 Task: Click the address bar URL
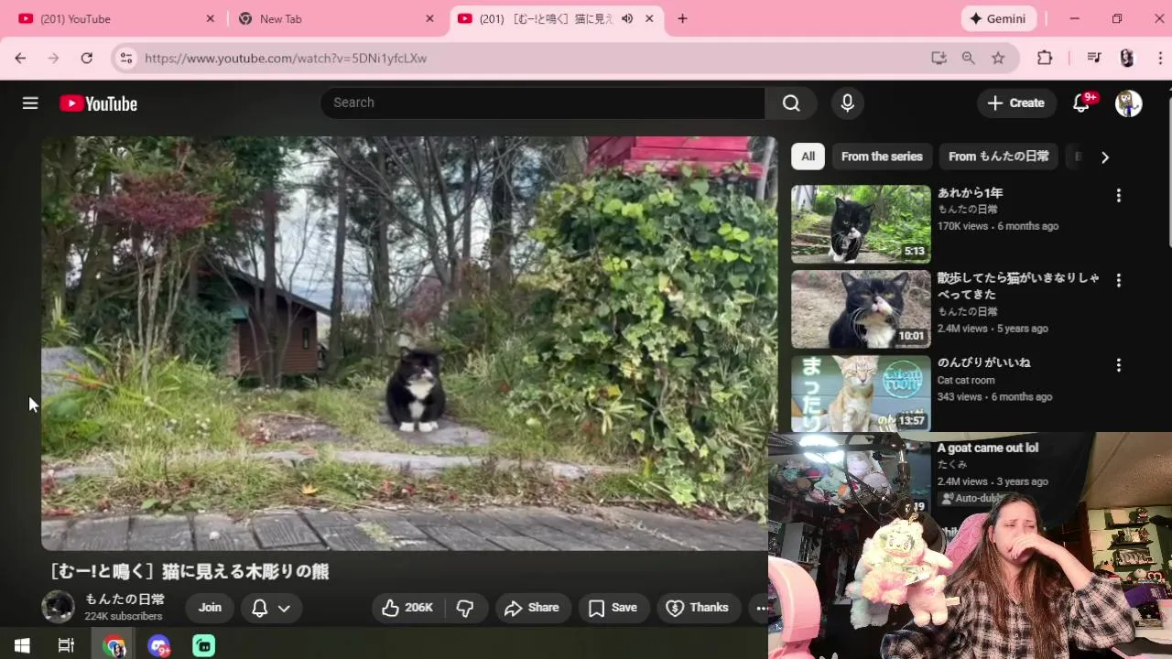click(x=286, y=58)
